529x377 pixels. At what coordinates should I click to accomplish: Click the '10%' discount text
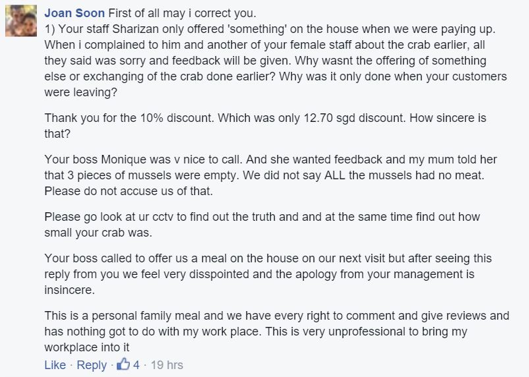point(152,118)
